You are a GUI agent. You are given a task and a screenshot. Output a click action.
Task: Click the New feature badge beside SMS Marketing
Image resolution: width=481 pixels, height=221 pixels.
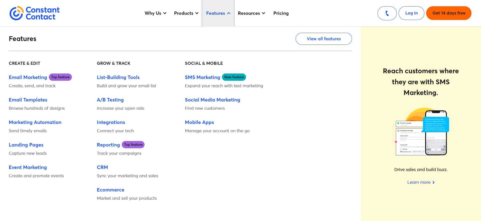[x=234, y=77]
